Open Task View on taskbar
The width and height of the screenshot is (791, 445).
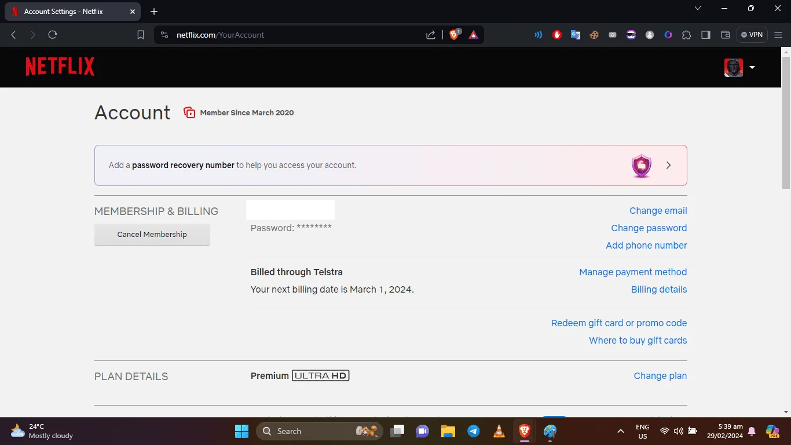(397, 431)
